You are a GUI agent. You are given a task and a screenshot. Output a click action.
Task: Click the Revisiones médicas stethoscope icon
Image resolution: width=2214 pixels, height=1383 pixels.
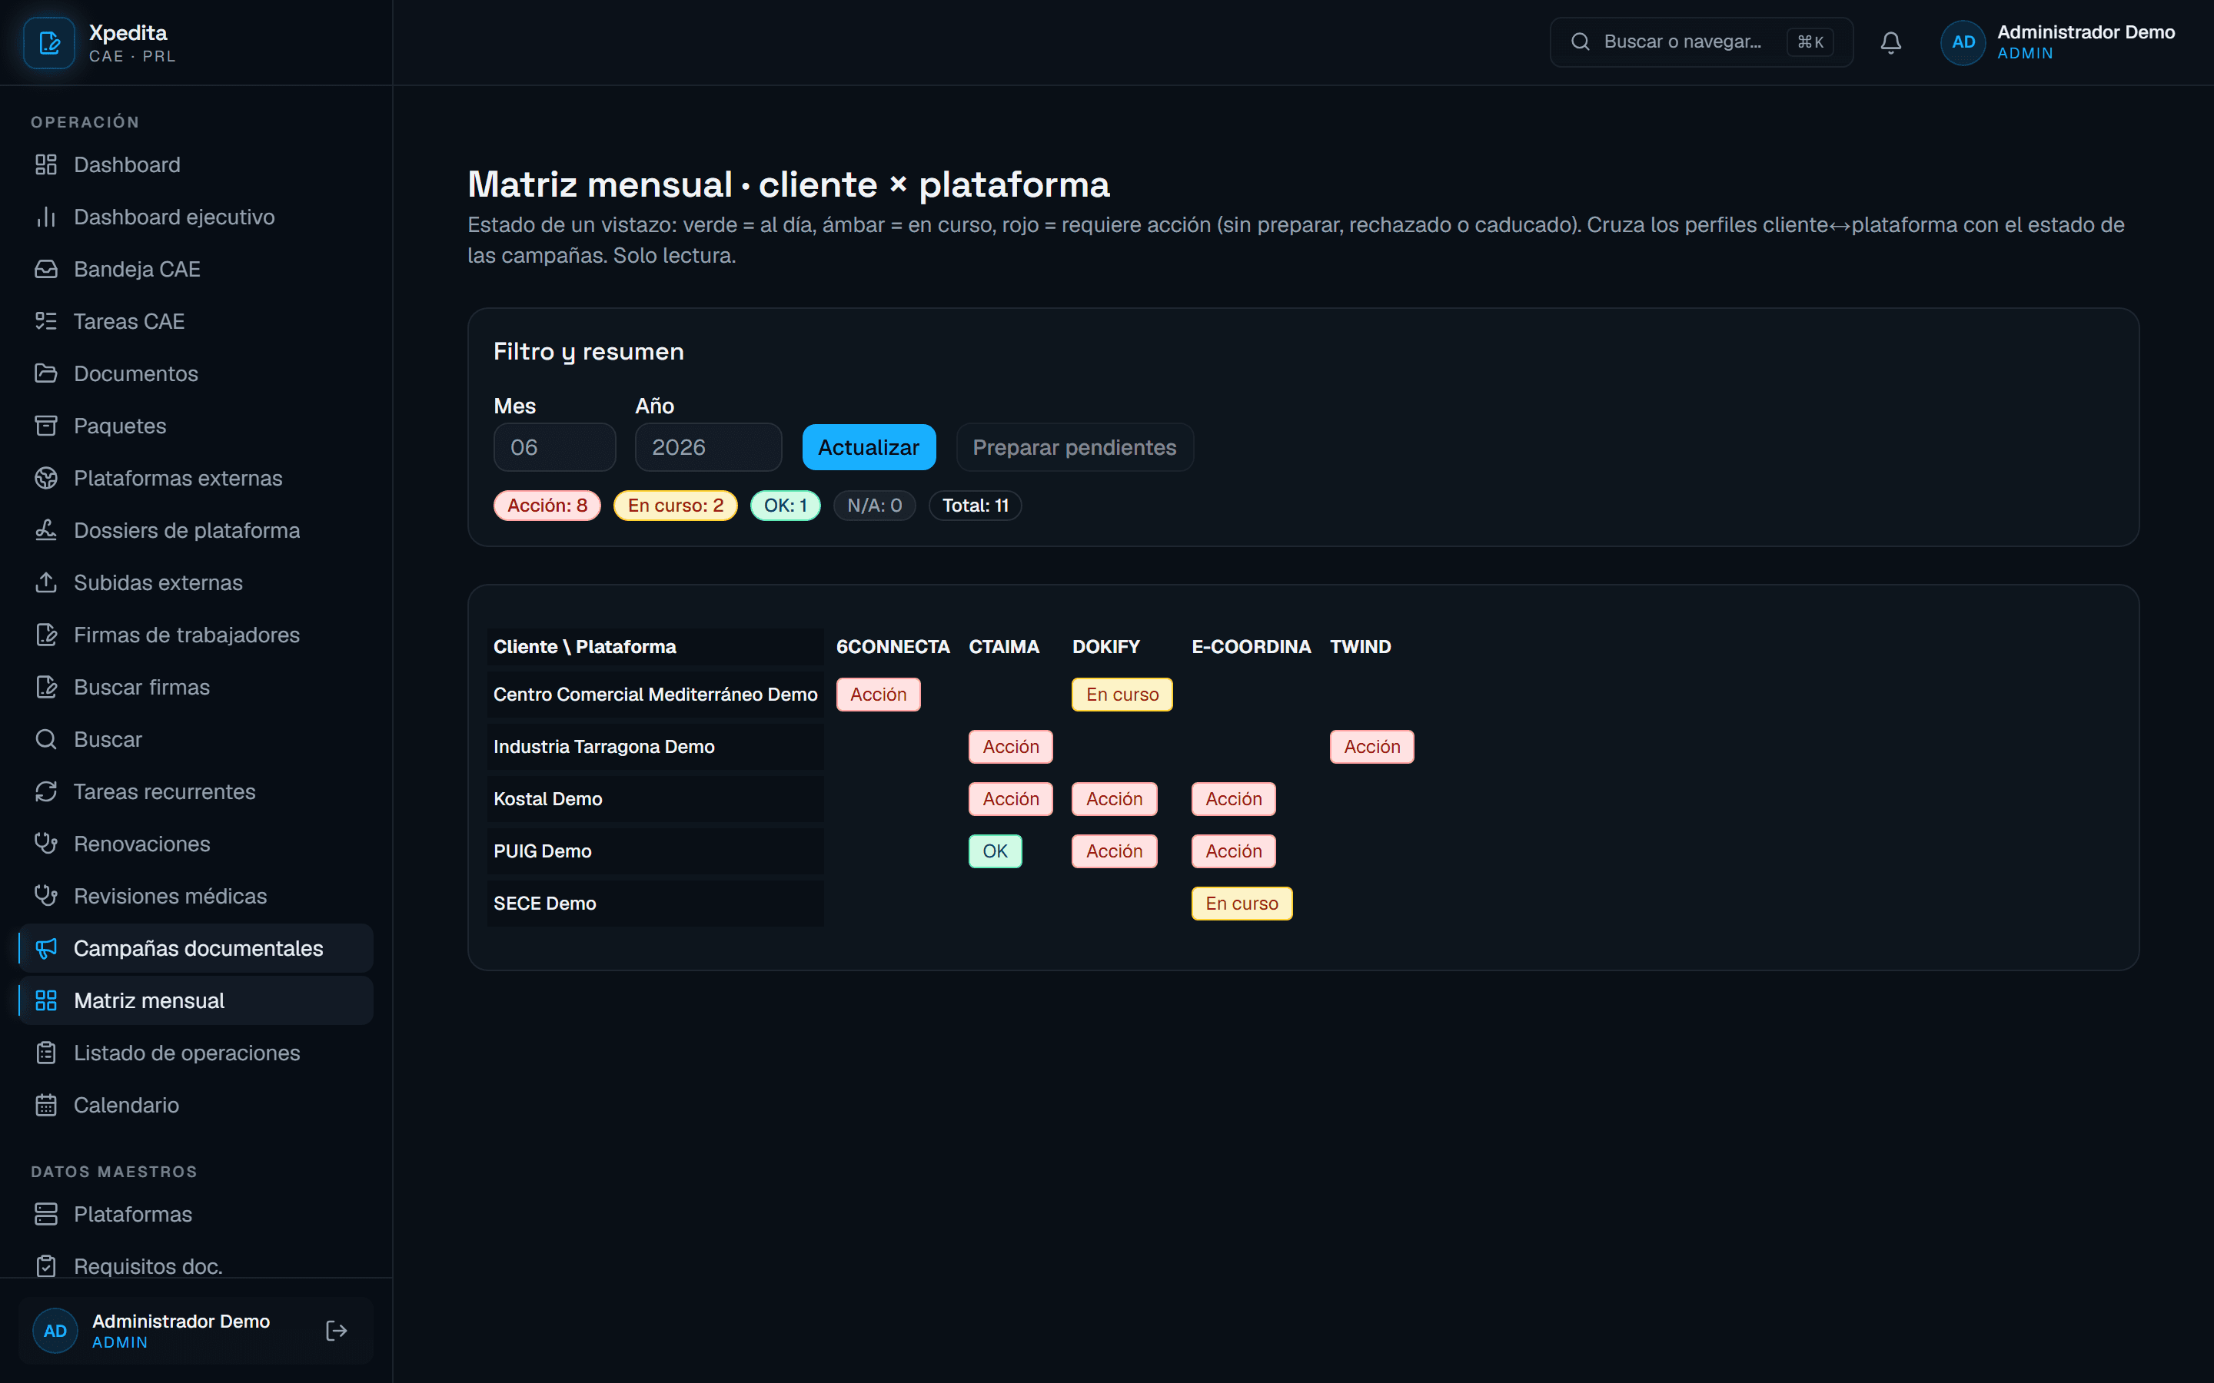tap(46, 895)
